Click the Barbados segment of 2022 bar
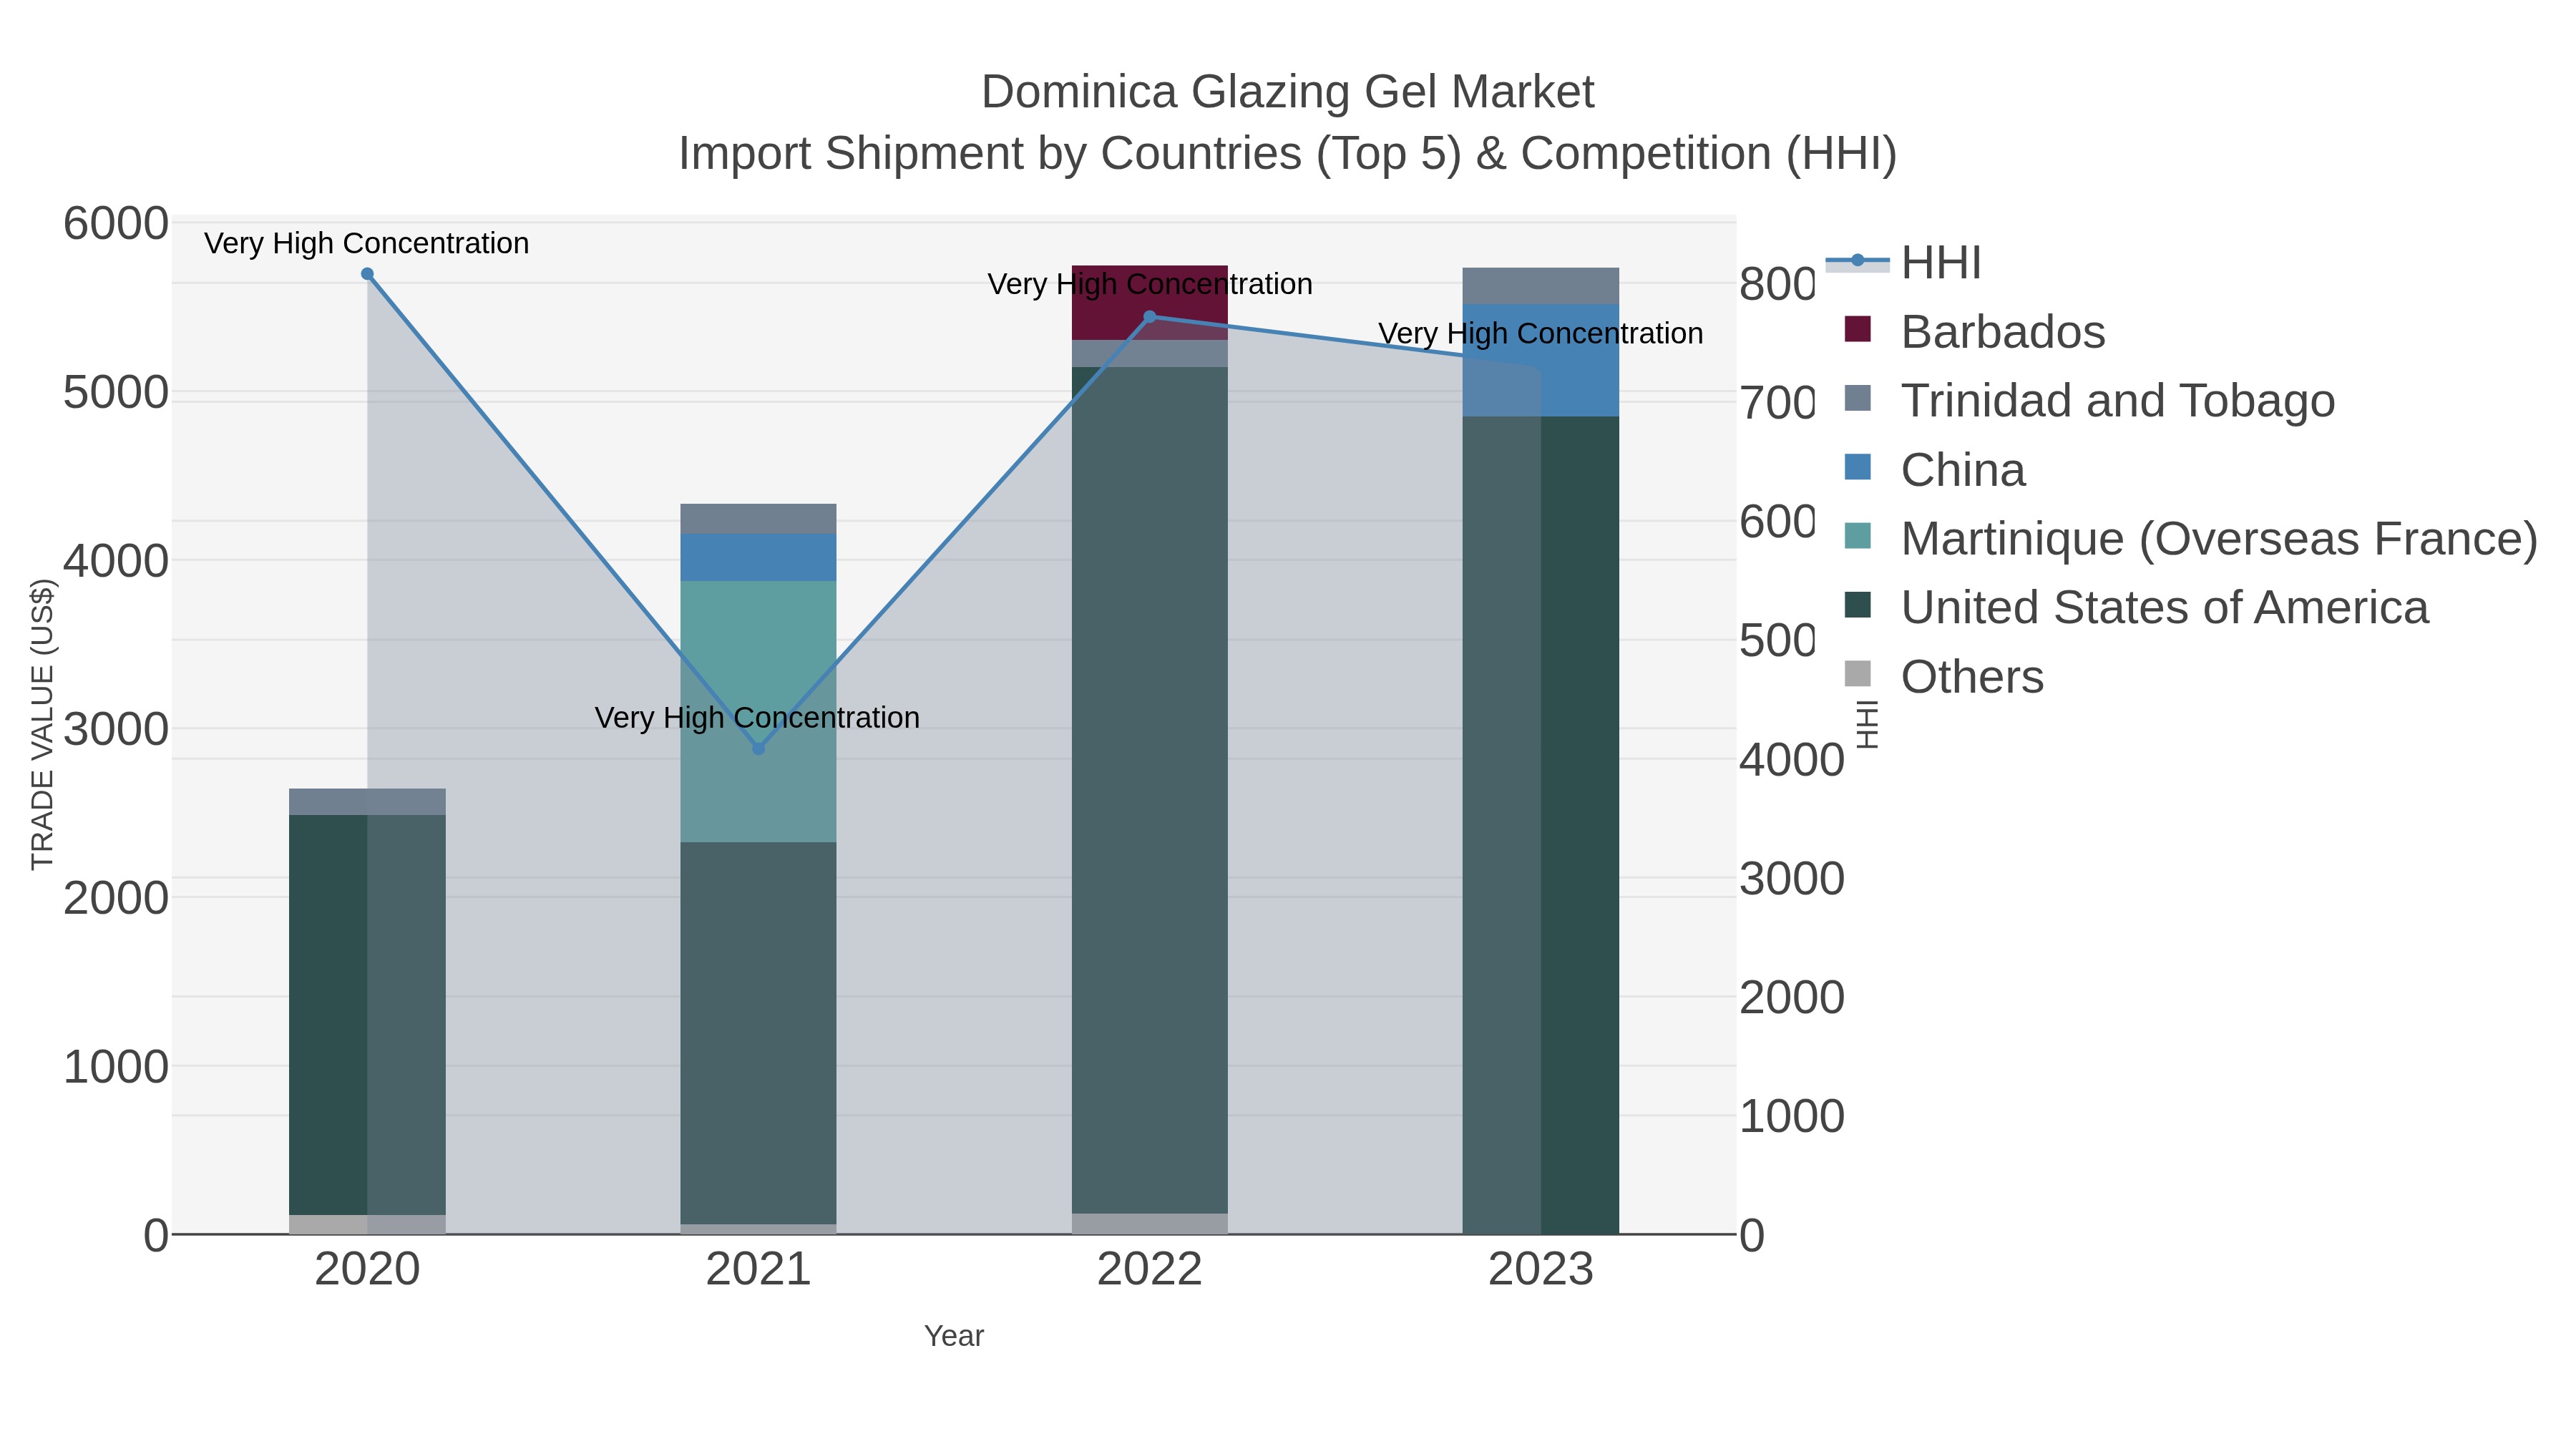Viewport: 2576px width, 1449px height. [1150, 303]
